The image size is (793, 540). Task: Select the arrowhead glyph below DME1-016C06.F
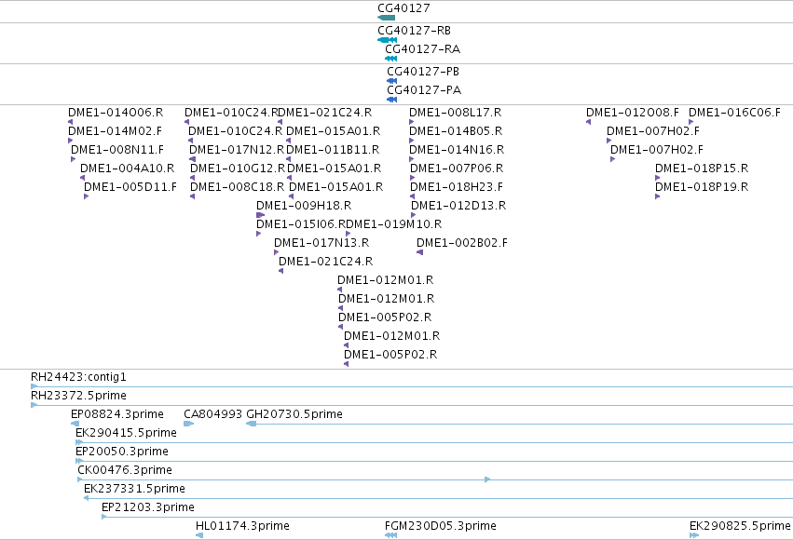pyautogui.click(x=690, y=122)
